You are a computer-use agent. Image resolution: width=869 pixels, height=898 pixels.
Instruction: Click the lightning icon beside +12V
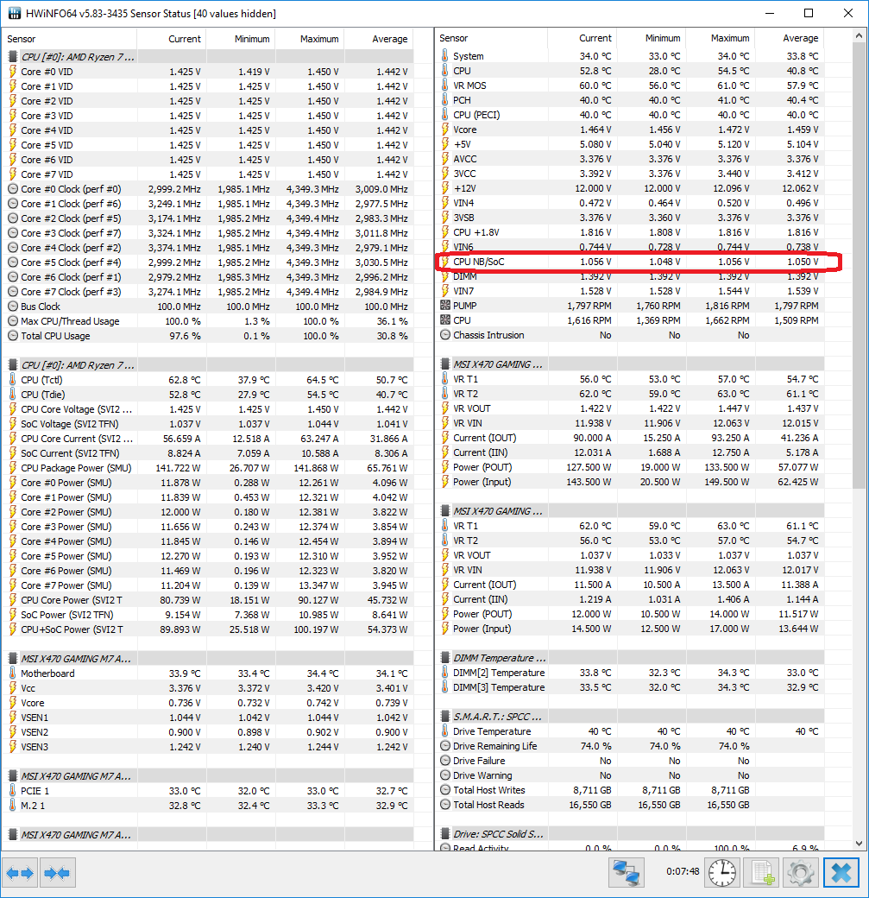click(x=445, y=188)
